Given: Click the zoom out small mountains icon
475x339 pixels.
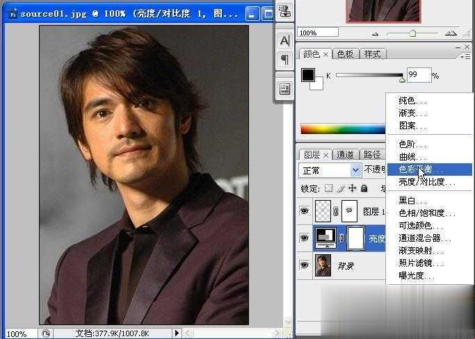Looking at the screenshot, I should tap(376, 33).
